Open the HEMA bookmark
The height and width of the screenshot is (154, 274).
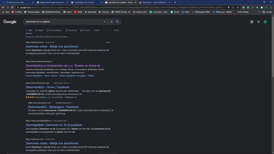point(78,12)
